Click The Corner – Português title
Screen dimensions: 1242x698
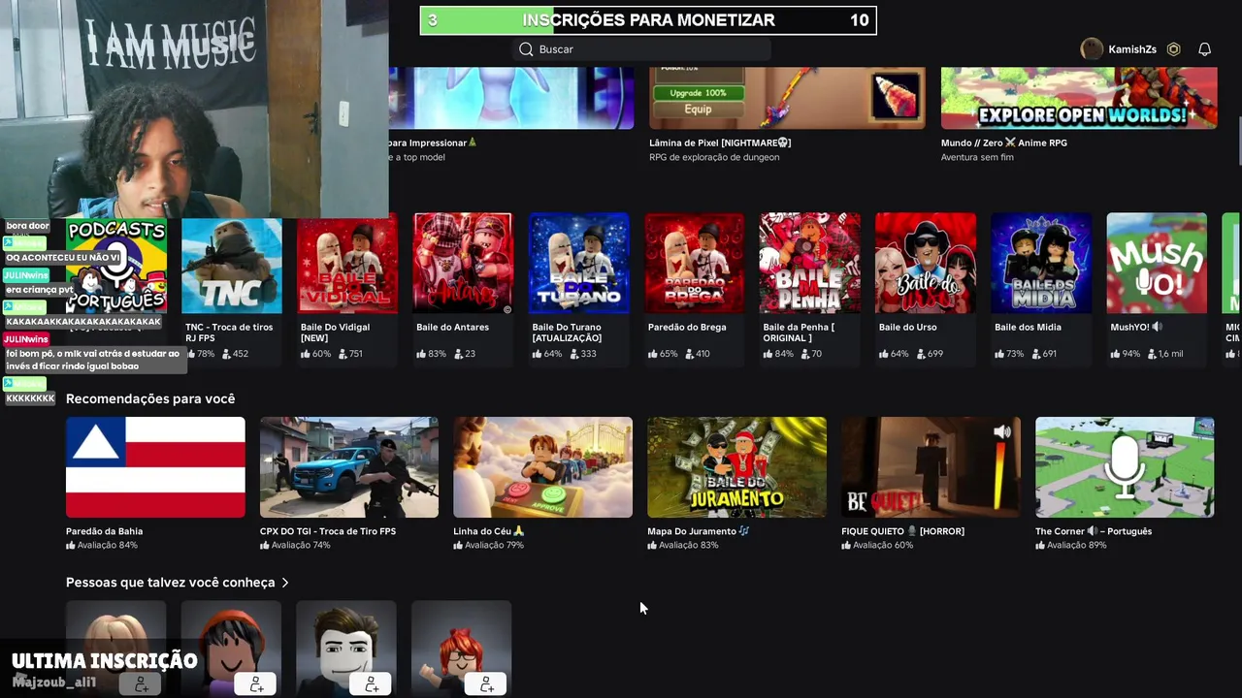pyautogui.click(x=1094, y=531)
